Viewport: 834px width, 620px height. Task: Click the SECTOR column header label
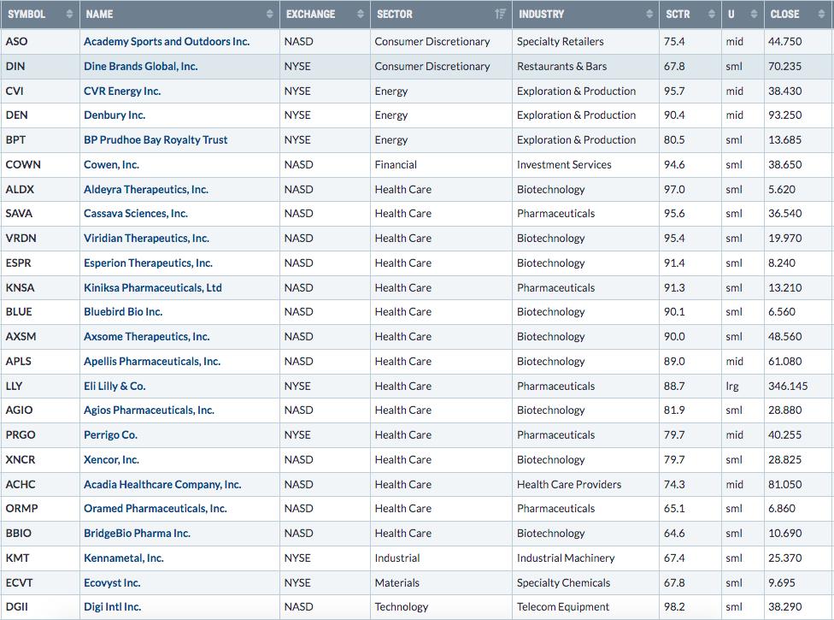tap(395, 15)
